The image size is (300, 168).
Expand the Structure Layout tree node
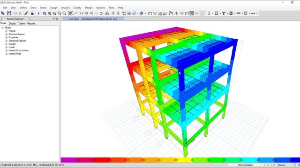tap(6, 34)
